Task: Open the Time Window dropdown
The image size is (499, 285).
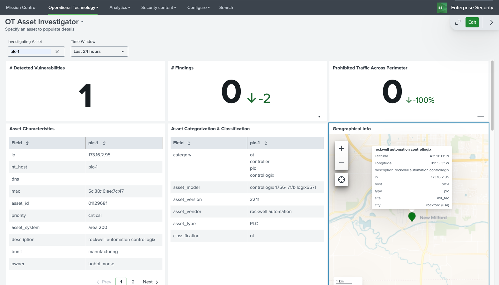Action: pyautogui.click(x=99, y=52)
